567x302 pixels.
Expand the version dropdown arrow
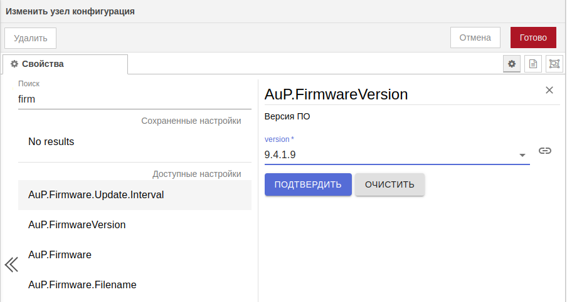click(522, 155)
